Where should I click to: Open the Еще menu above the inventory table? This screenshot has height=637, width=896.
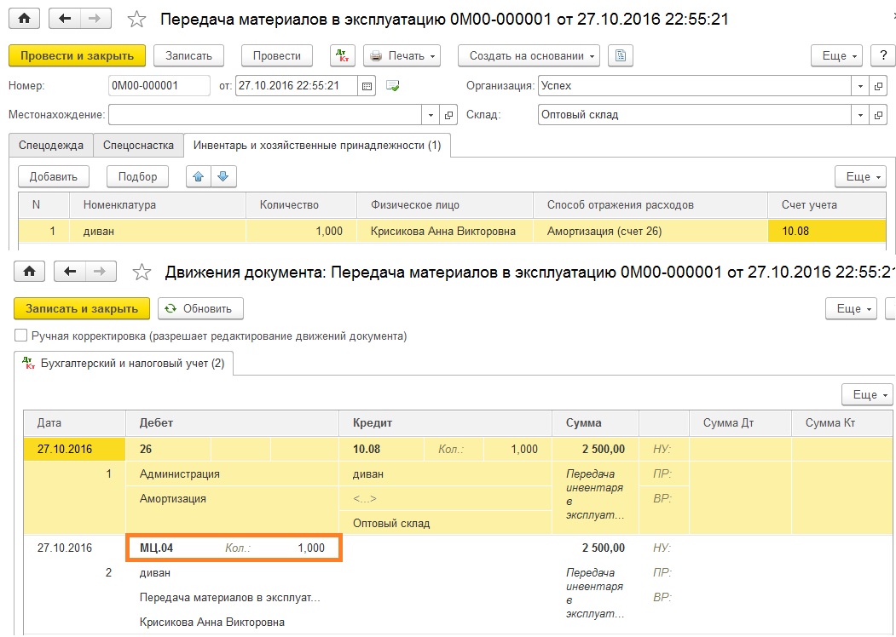(860, 177)
